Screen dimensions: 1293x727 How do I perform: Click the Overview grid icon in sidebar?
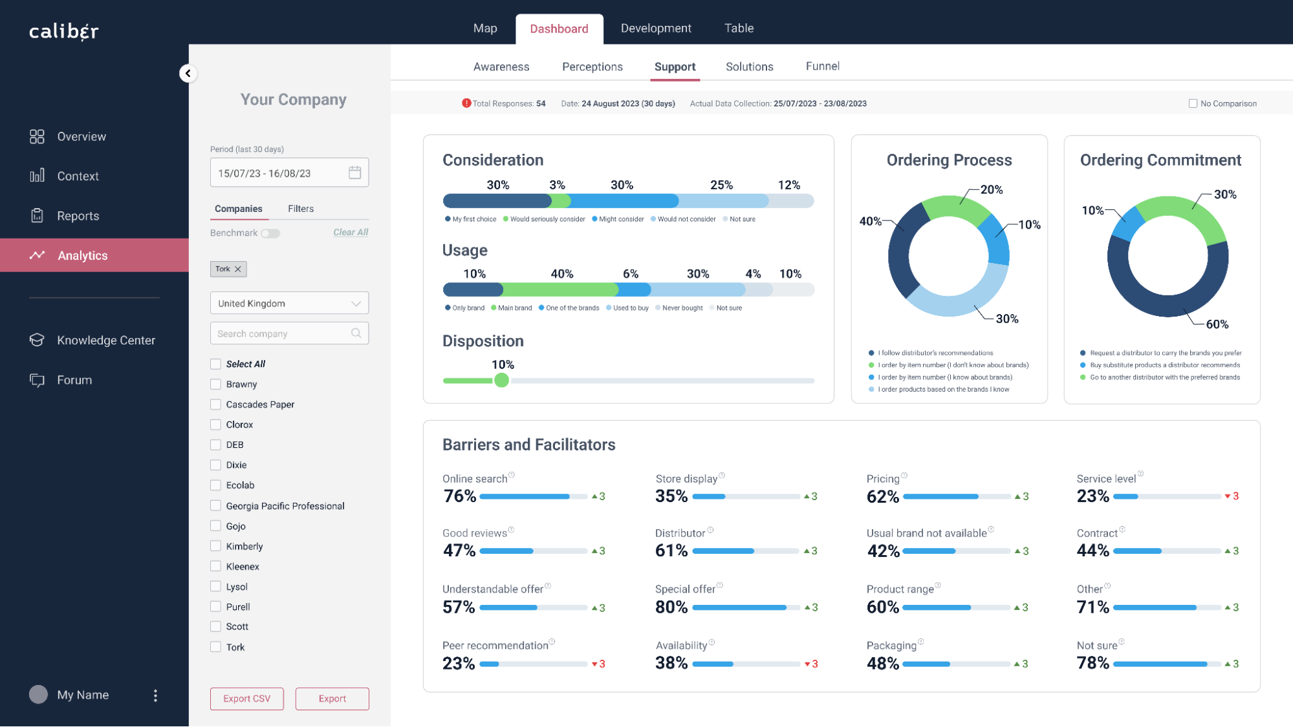point(37,136)
